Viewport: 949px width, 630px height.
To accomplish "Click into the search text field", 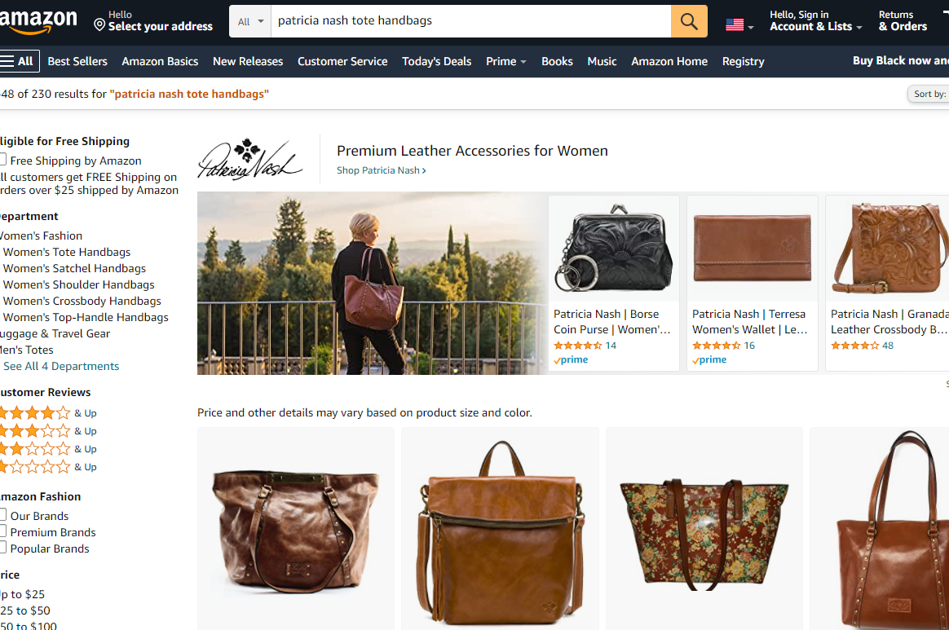I will [x=471, y=21].
